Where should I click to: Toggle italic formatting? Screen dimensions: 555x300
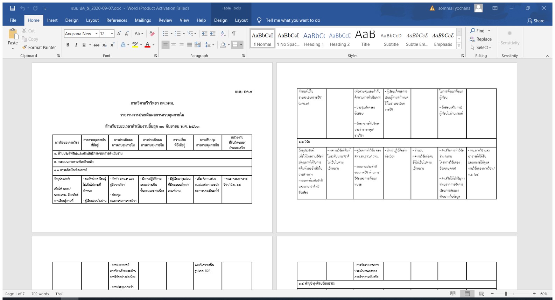pos(76,45)
